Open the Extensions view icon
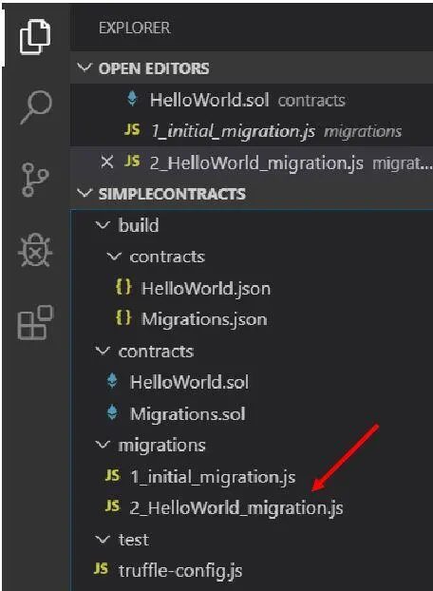 (x=35, y=323)
